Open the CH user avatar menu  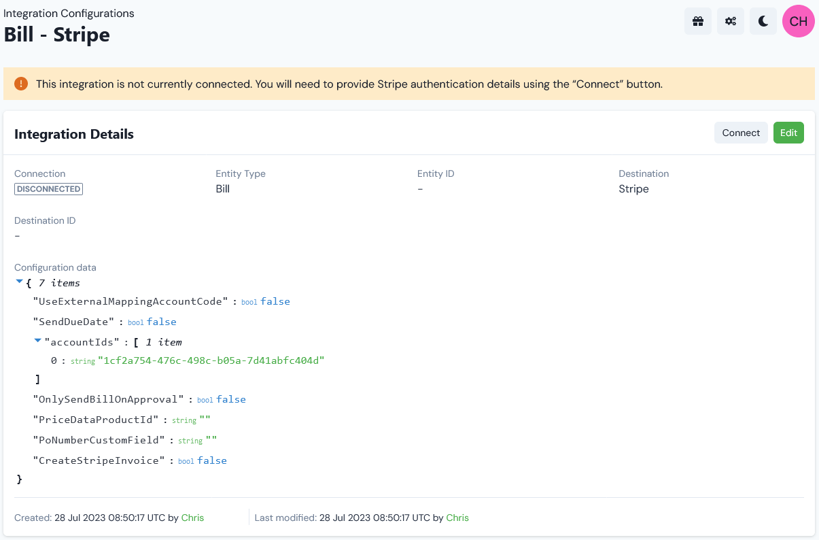(x=799, y=21)
